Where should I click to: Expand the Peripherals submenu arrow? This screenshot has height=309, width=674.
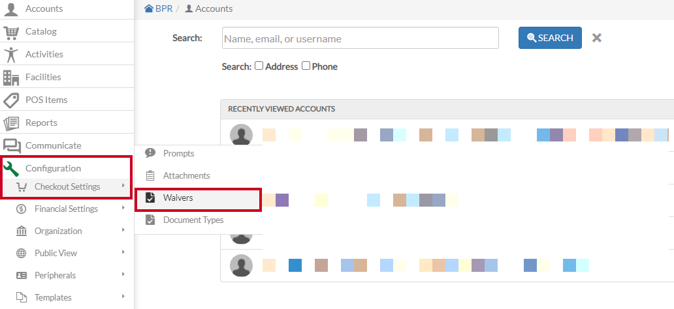(x=123, y=274)
